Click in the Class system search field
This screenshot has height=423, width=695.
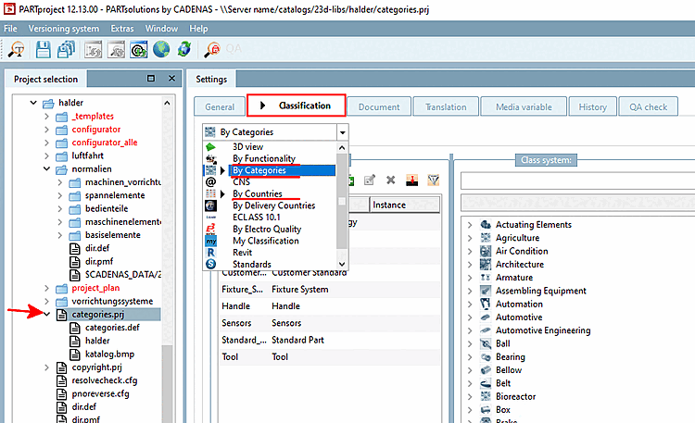coord(577,180)
